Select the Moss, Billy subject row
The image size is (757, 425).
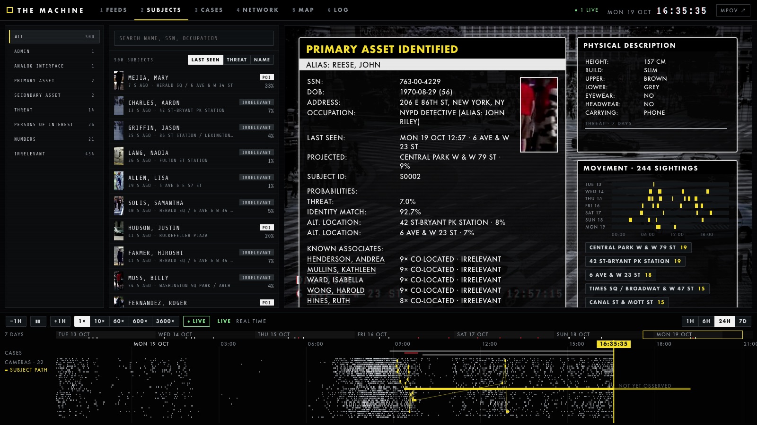pos(194,281)
